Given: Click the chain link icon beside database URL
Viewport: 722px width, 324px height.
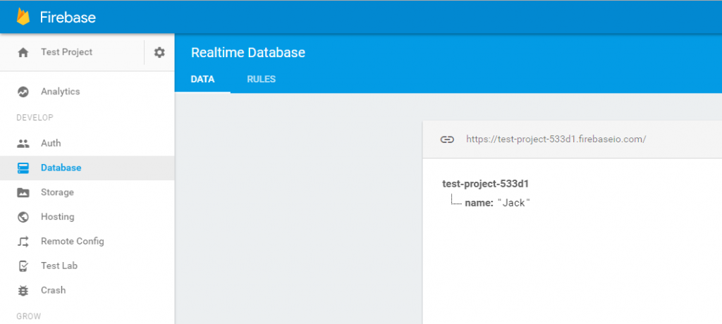Looking at the screenshot, I should (447, 139).
